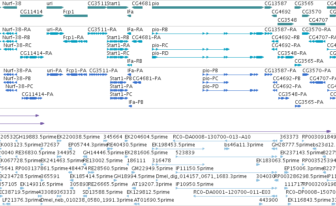336x206 pixels.
Task: Open the CG11414-PA protein label
Action: 38,94
